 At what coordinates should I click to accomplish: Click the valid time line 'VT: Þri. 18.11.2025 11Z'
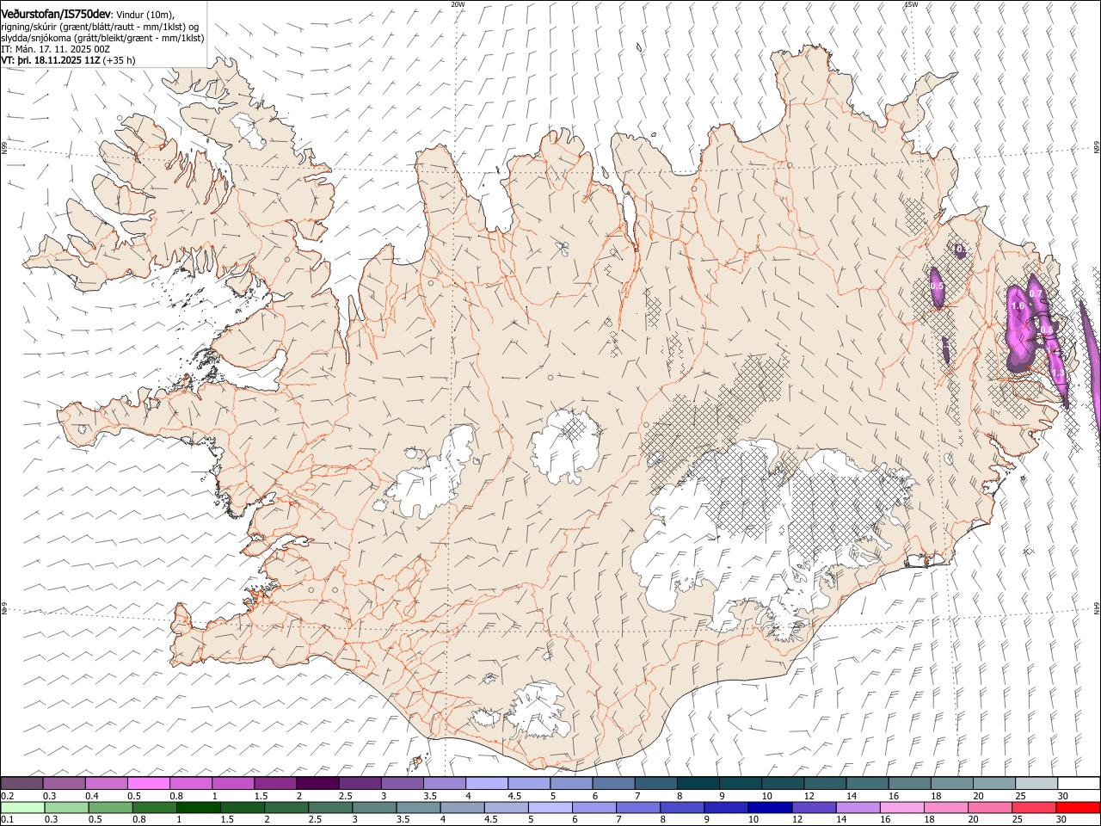[51, 61]
